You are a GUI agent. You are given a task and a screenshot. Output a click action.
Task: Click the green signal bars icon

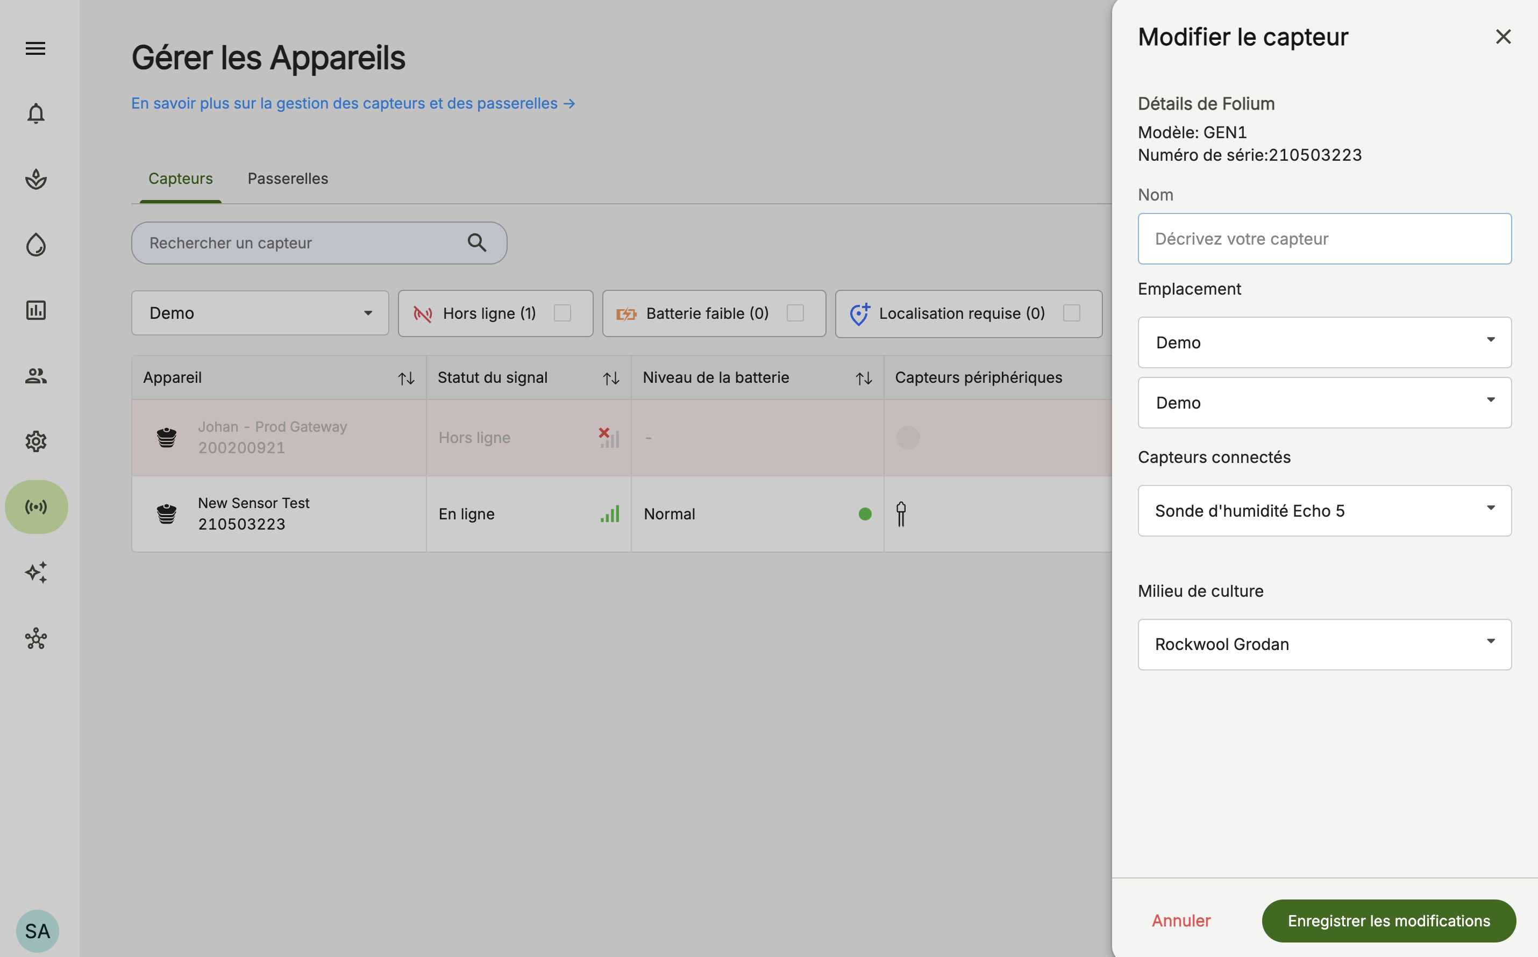point(610,513)
